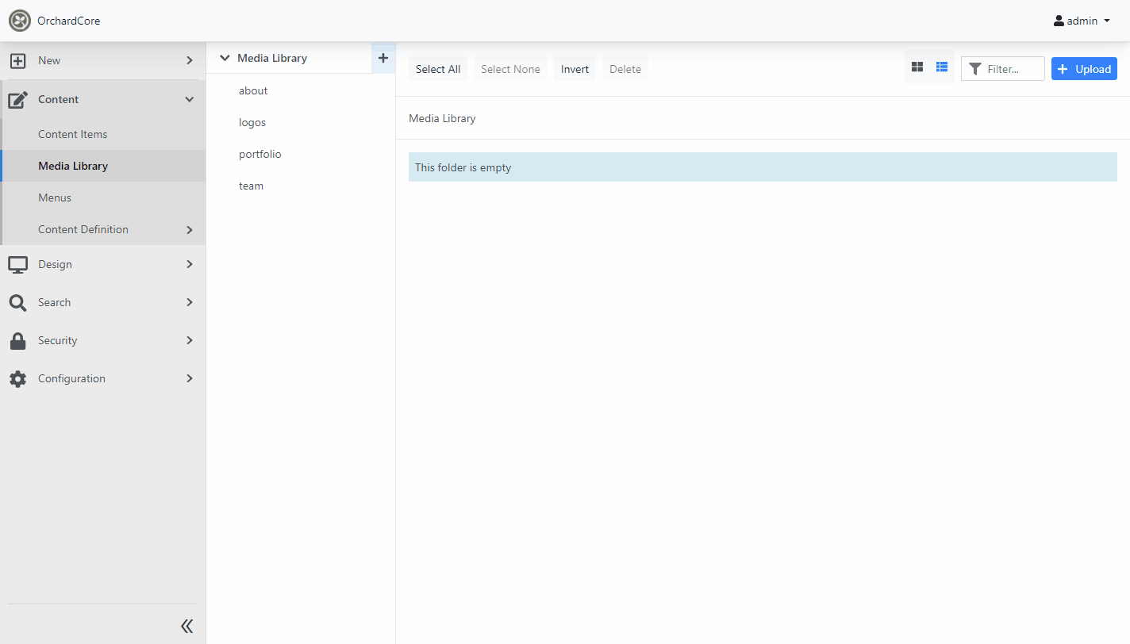Collapse the Media Library folder tree

pyautogui.click(x=225, y=58)
